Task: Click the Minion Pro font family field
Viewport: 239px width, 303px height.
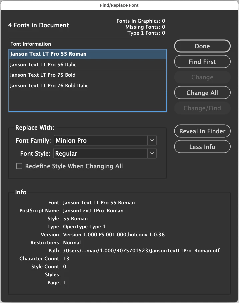Action: pyautogui.click(x=101, y=140)
